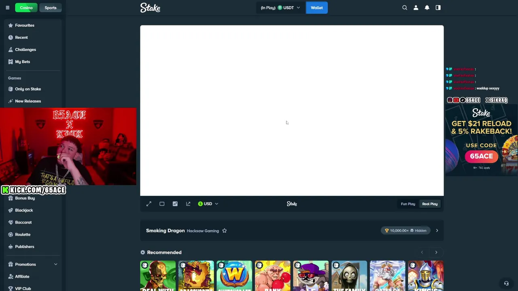This screenshot has height=291, width=518.
Task: Open the USD currency dropdown
Action: pos(208,204)
